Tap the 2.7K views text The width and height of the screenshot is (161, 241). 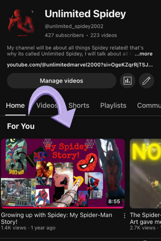point(142,228)
